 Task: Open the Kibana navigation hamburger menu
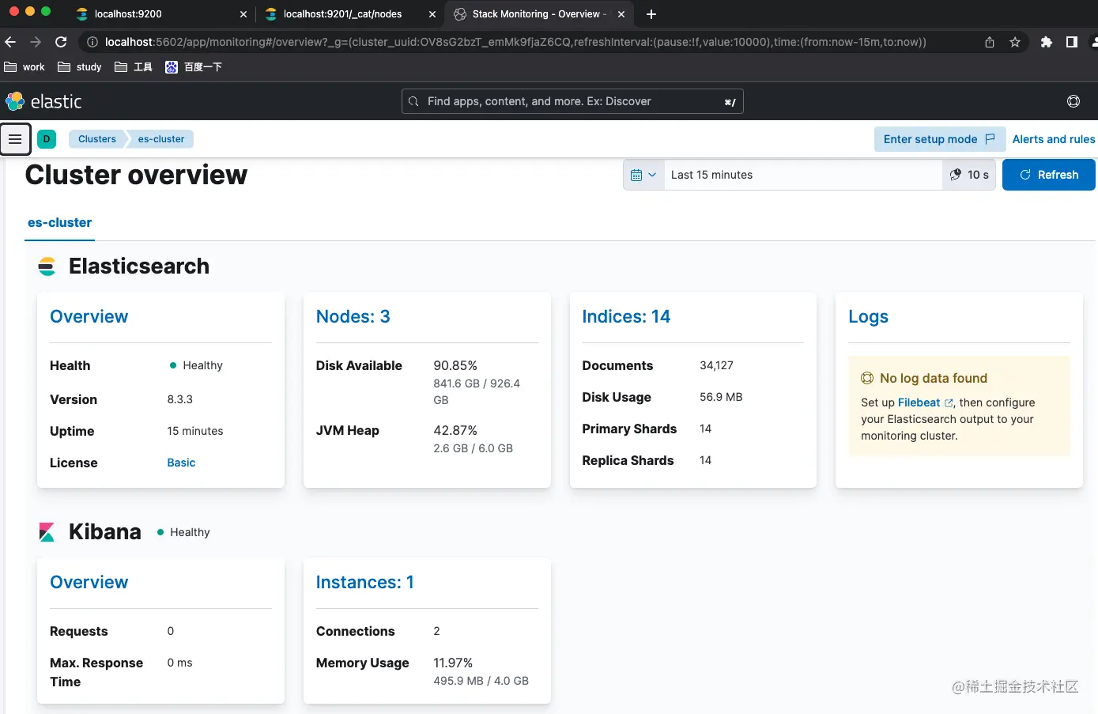(x=15, y=139)
